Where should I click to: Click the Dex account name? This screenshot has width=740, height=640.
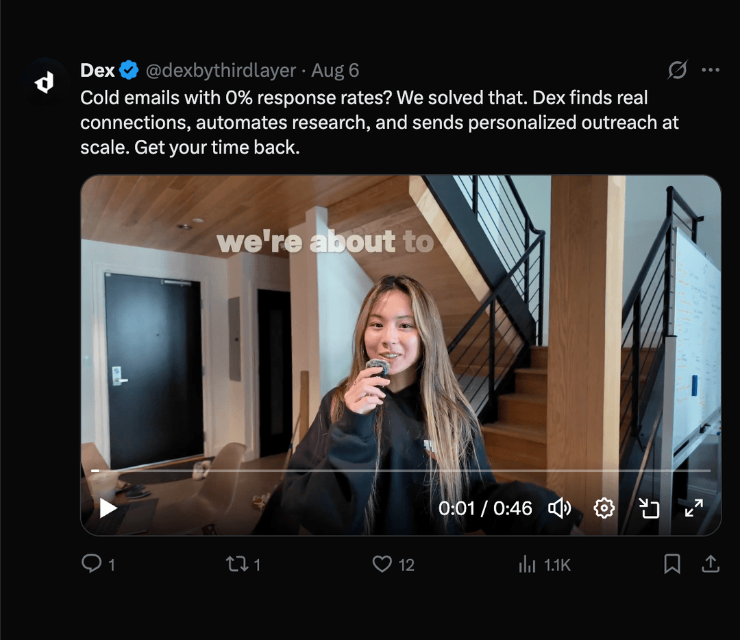97,71
